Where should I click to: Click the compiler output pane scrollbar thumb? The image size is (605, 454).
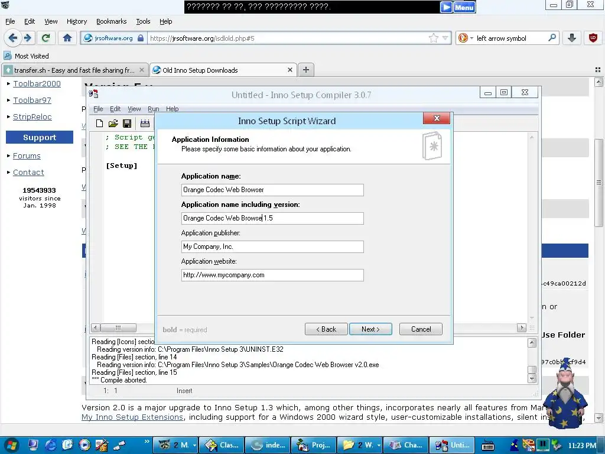[532, 369]
